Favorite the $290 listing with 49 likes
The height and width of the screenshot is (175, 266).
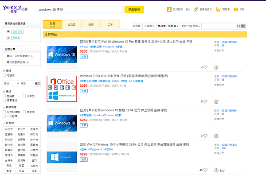pos(205,170)
